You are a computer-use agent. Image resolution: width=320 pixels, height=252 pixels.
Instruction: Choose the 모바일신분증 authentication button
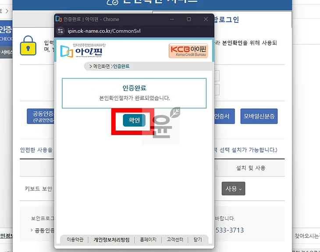coord(259,116)
